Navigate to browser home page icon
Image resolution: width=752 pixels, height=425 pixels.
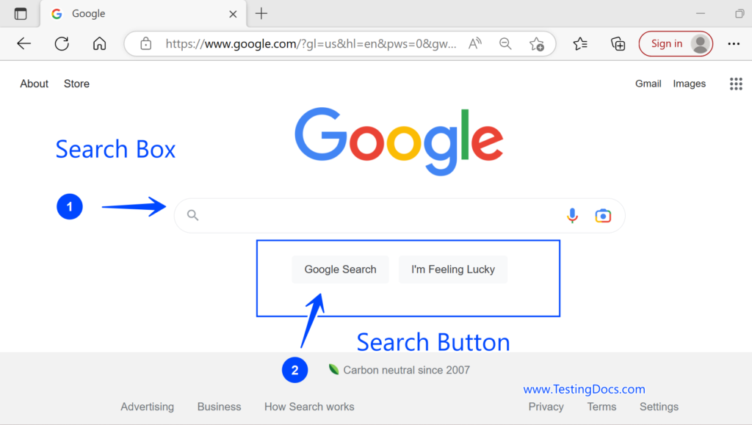[99, 43]
